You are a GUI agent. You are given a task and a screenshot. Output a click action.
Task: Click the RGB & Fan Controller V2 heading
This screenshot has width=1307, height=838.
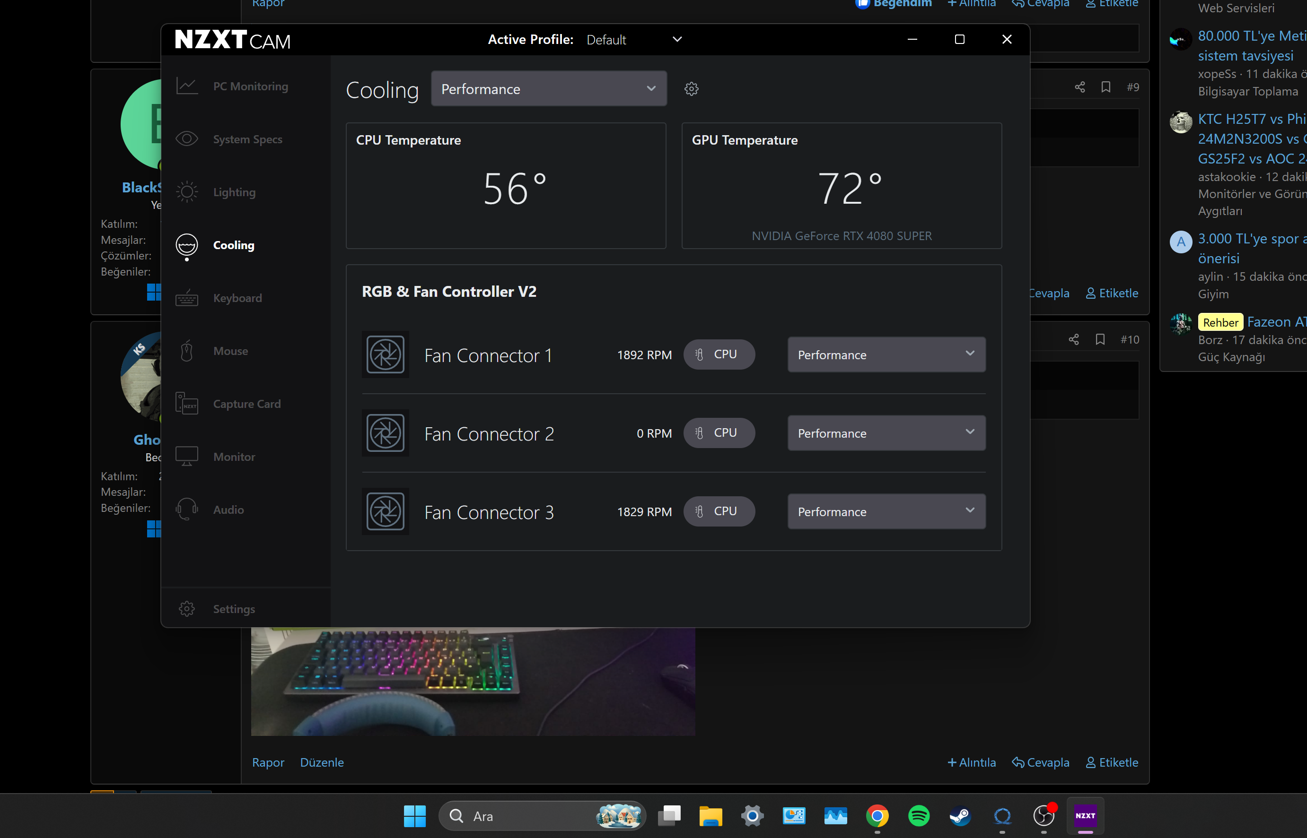pyautogui.click(x=449, y=291)
